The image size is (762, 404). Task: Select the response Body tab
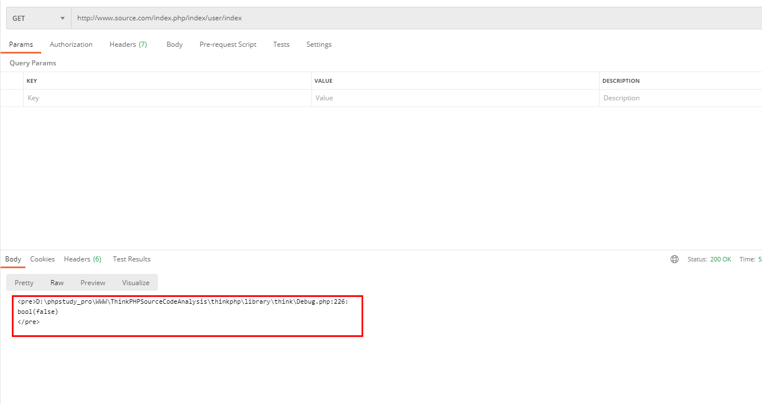[x=13, y=259]
